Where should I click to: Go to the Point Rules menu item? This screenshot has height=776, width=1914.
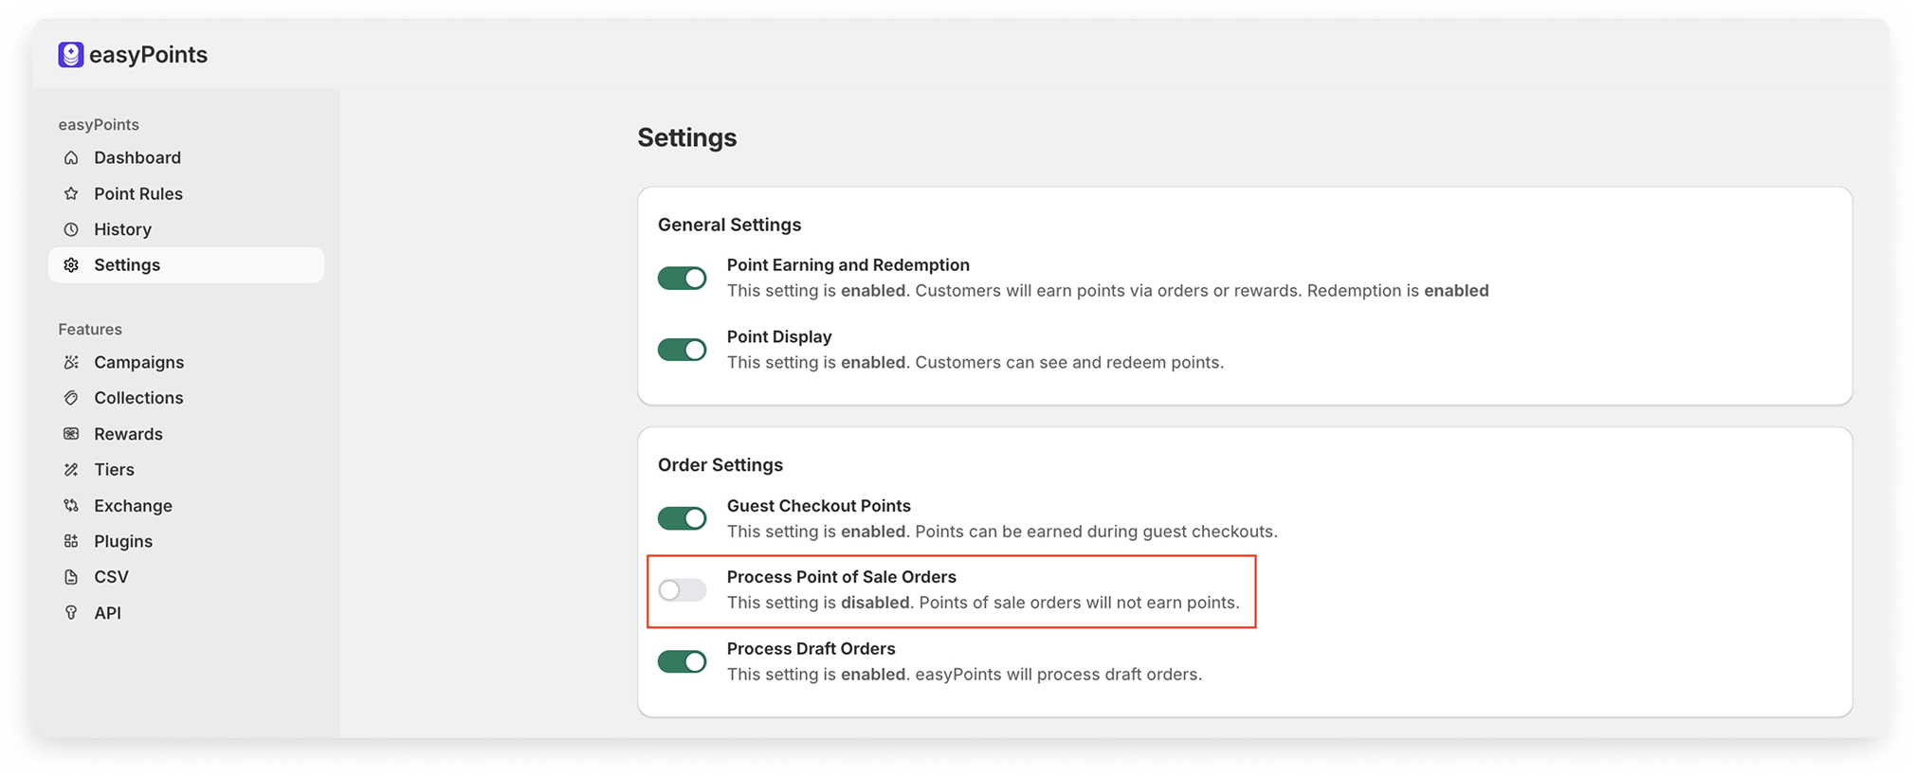pos(186,193)
